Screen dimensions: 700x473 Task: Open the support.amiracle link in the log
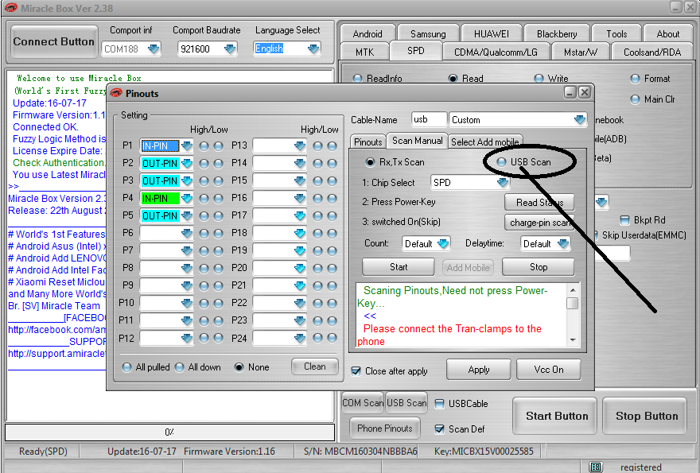(57, 354)
